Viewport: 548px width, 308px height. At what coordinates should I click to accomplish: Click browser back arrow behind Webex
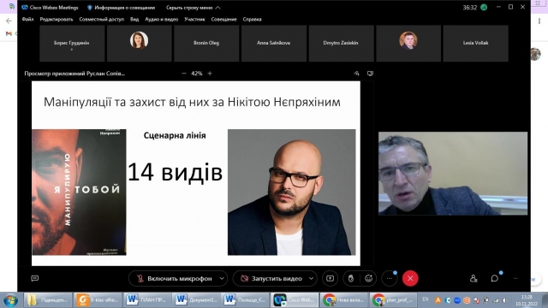[9, 21]
